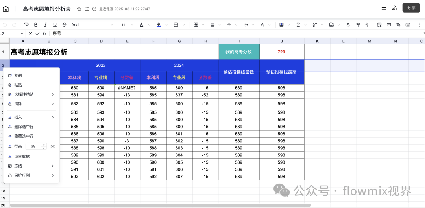Open the cell reference name box dropdown
Screen dimensions: 425x208
[22, 33]
